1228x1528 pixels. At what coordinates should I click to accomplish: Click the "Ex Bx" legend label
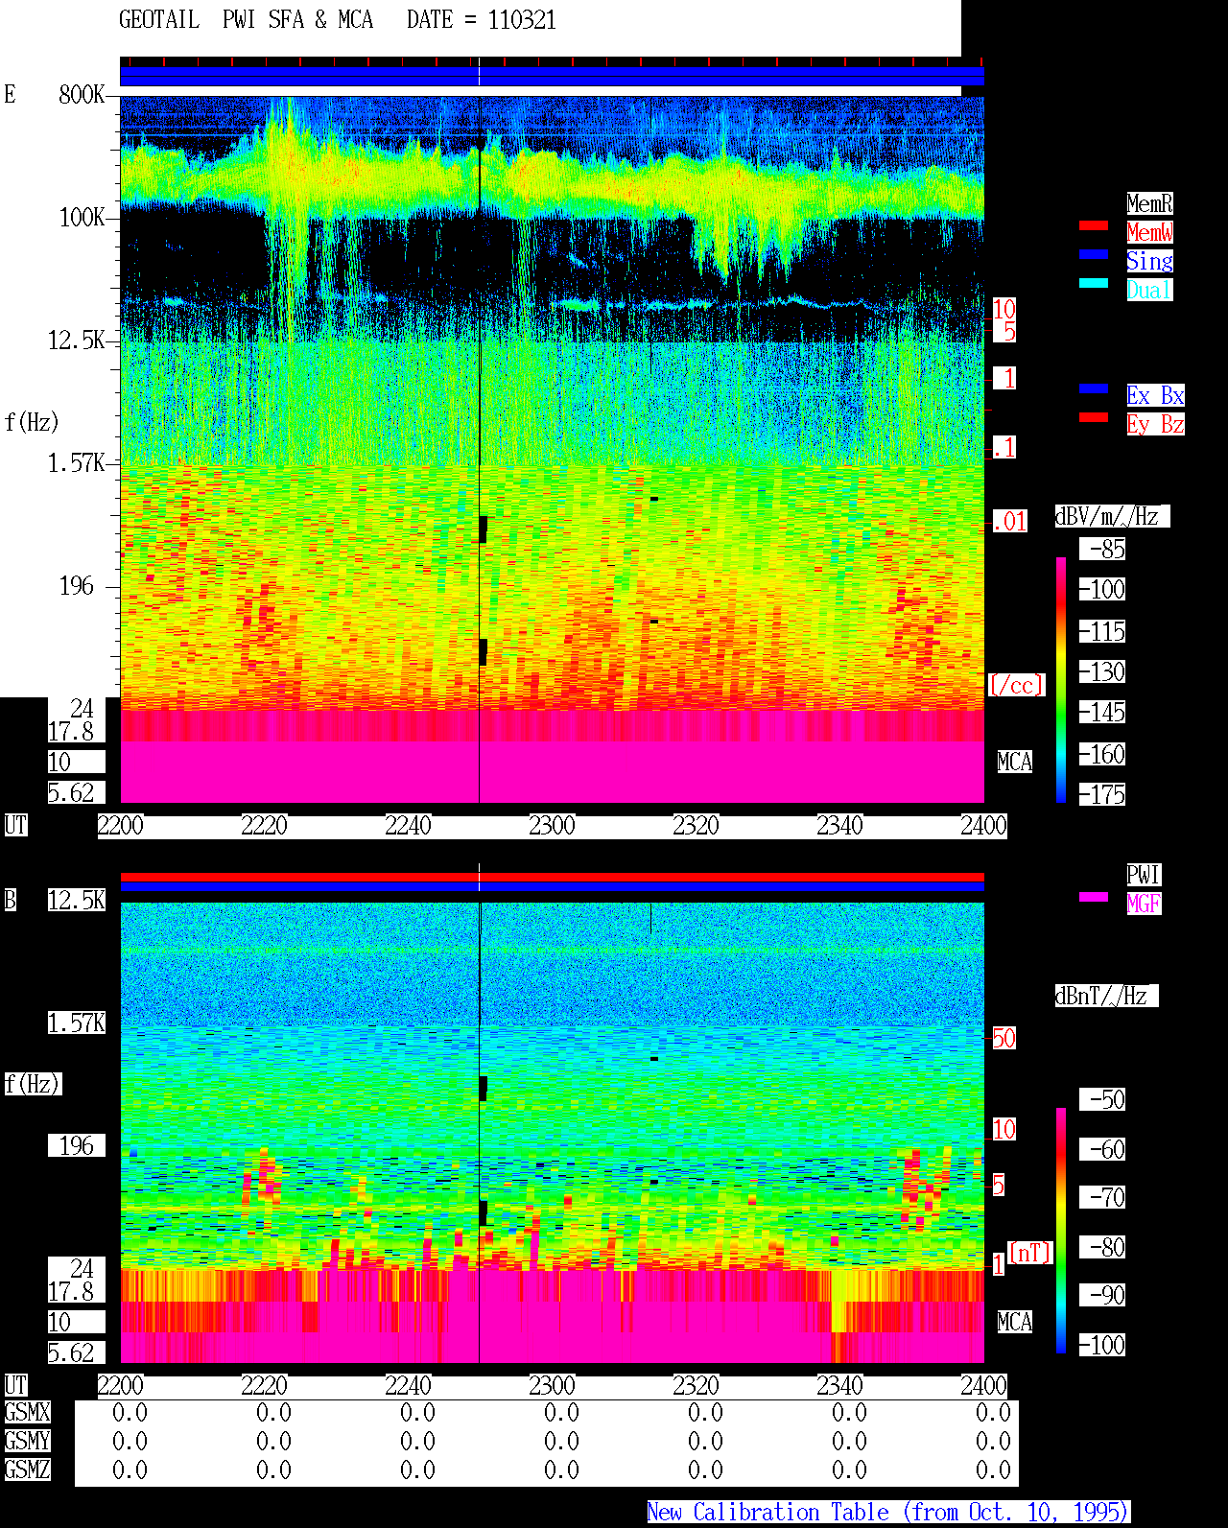[x=1155, y=395]
